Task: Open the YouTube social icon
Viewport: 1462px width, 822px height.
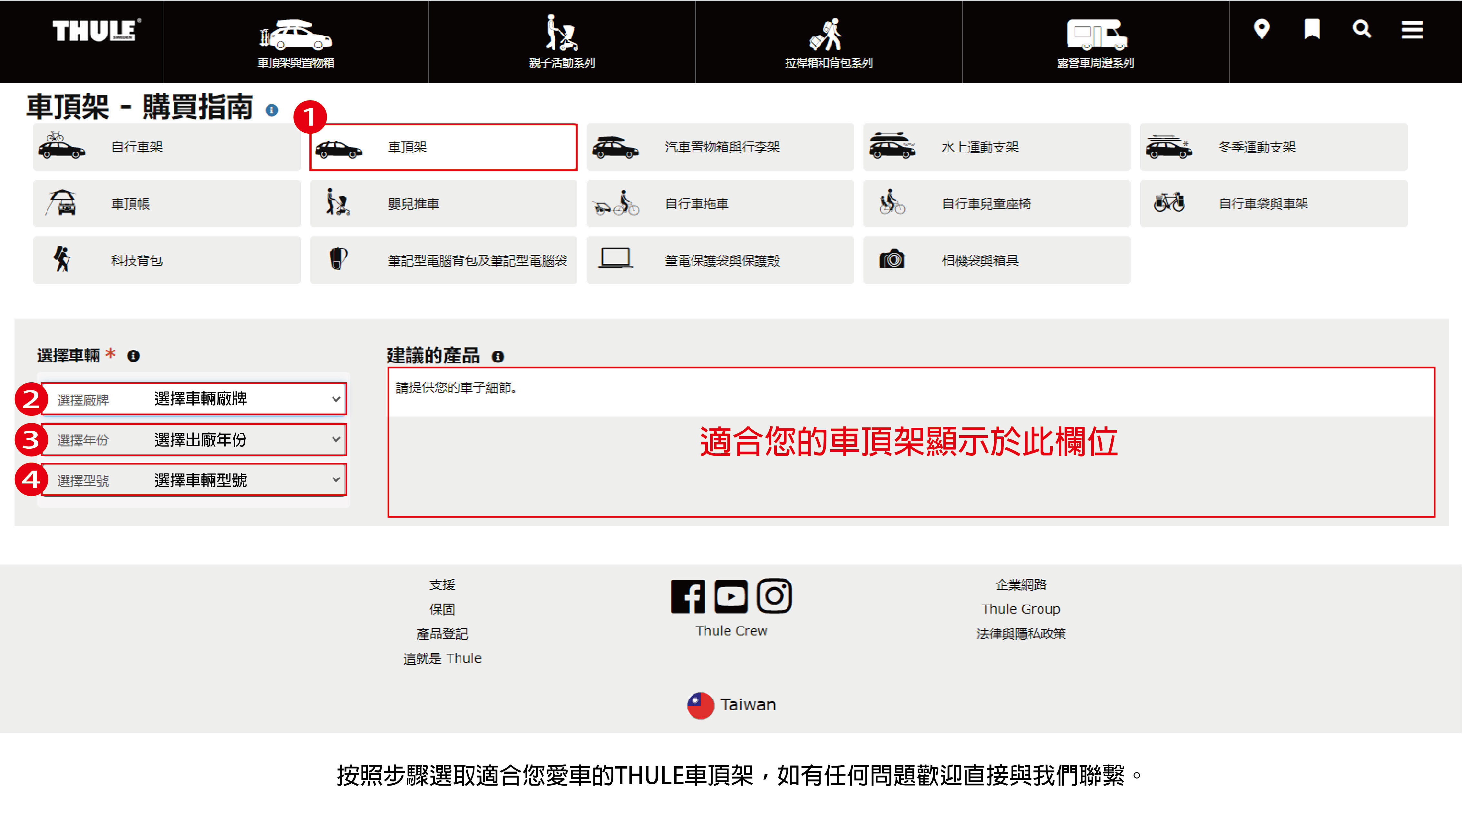Action: pos(731,596)
